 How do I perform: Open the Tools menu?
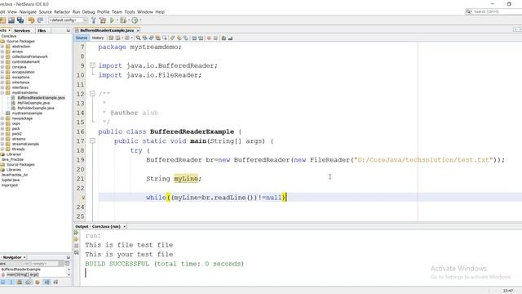[130, 11]
